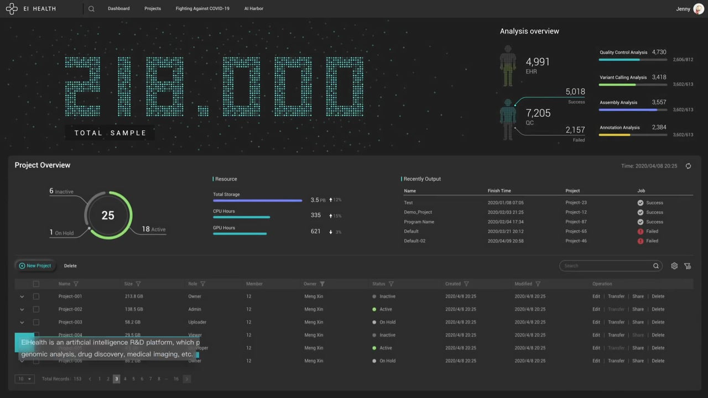Expand the Project-003 row details
708x398 pixels.
pos(22,322)
